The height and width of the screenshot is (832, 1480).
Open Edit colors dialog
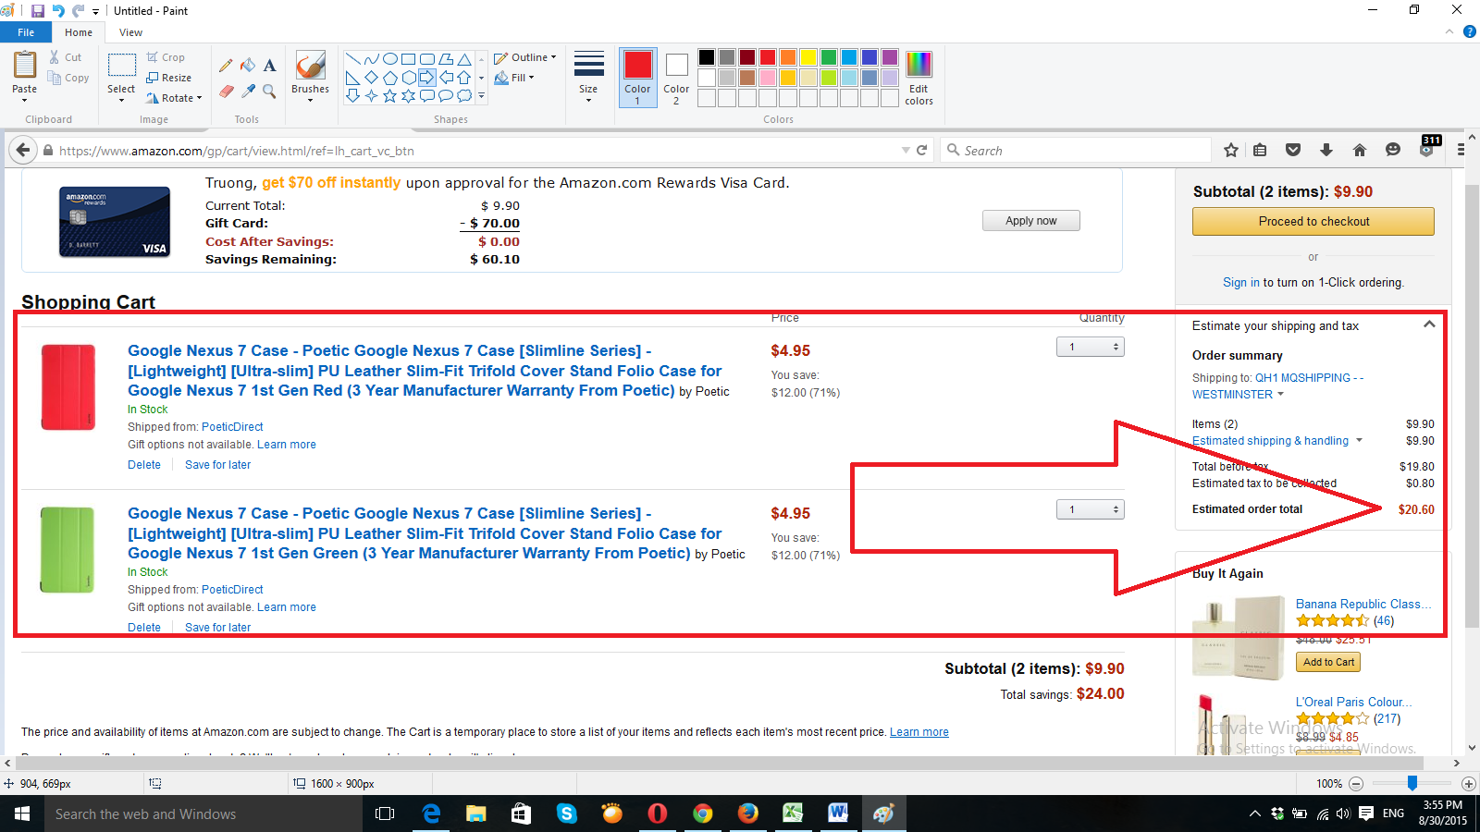[x=919, y=78]
